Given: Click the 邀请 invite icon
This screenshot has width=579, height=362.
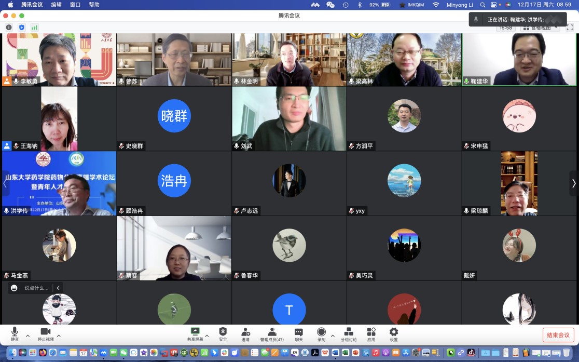Looking at the screenshot, I should pyautogui.click(x=245, y=333).
